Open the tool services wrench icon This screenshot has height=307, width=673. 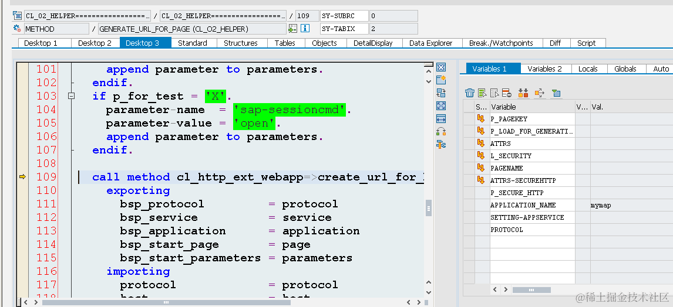pos(441,144)
